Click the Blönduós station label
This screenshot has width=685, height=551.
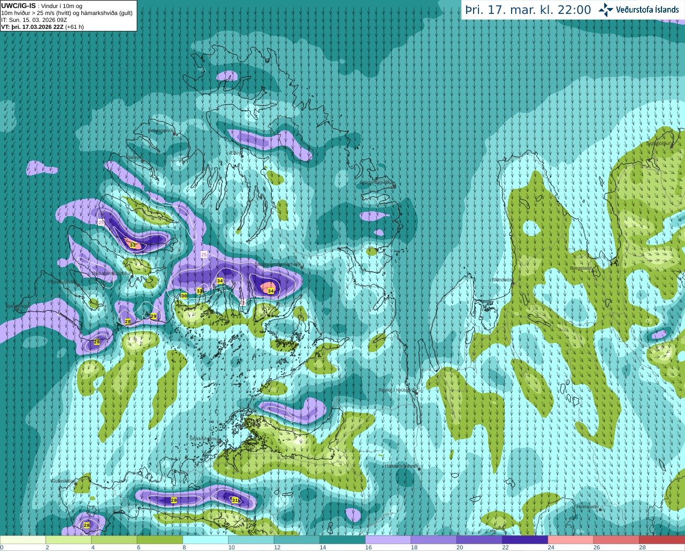coord(502,279)
